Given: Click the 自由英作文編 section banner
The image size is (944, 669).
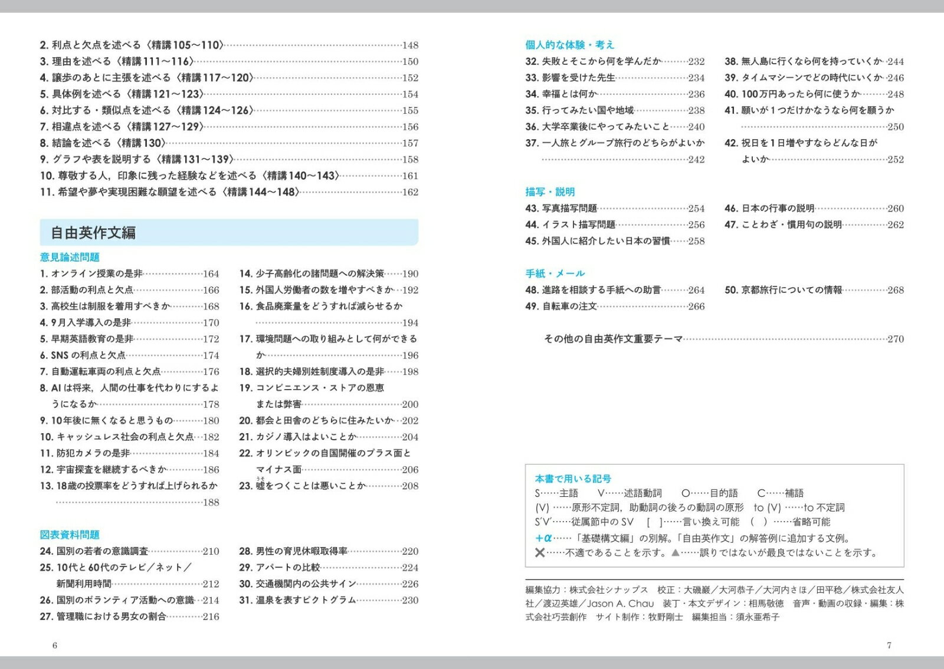Looking at the screenshot, I should click(229, 233).
